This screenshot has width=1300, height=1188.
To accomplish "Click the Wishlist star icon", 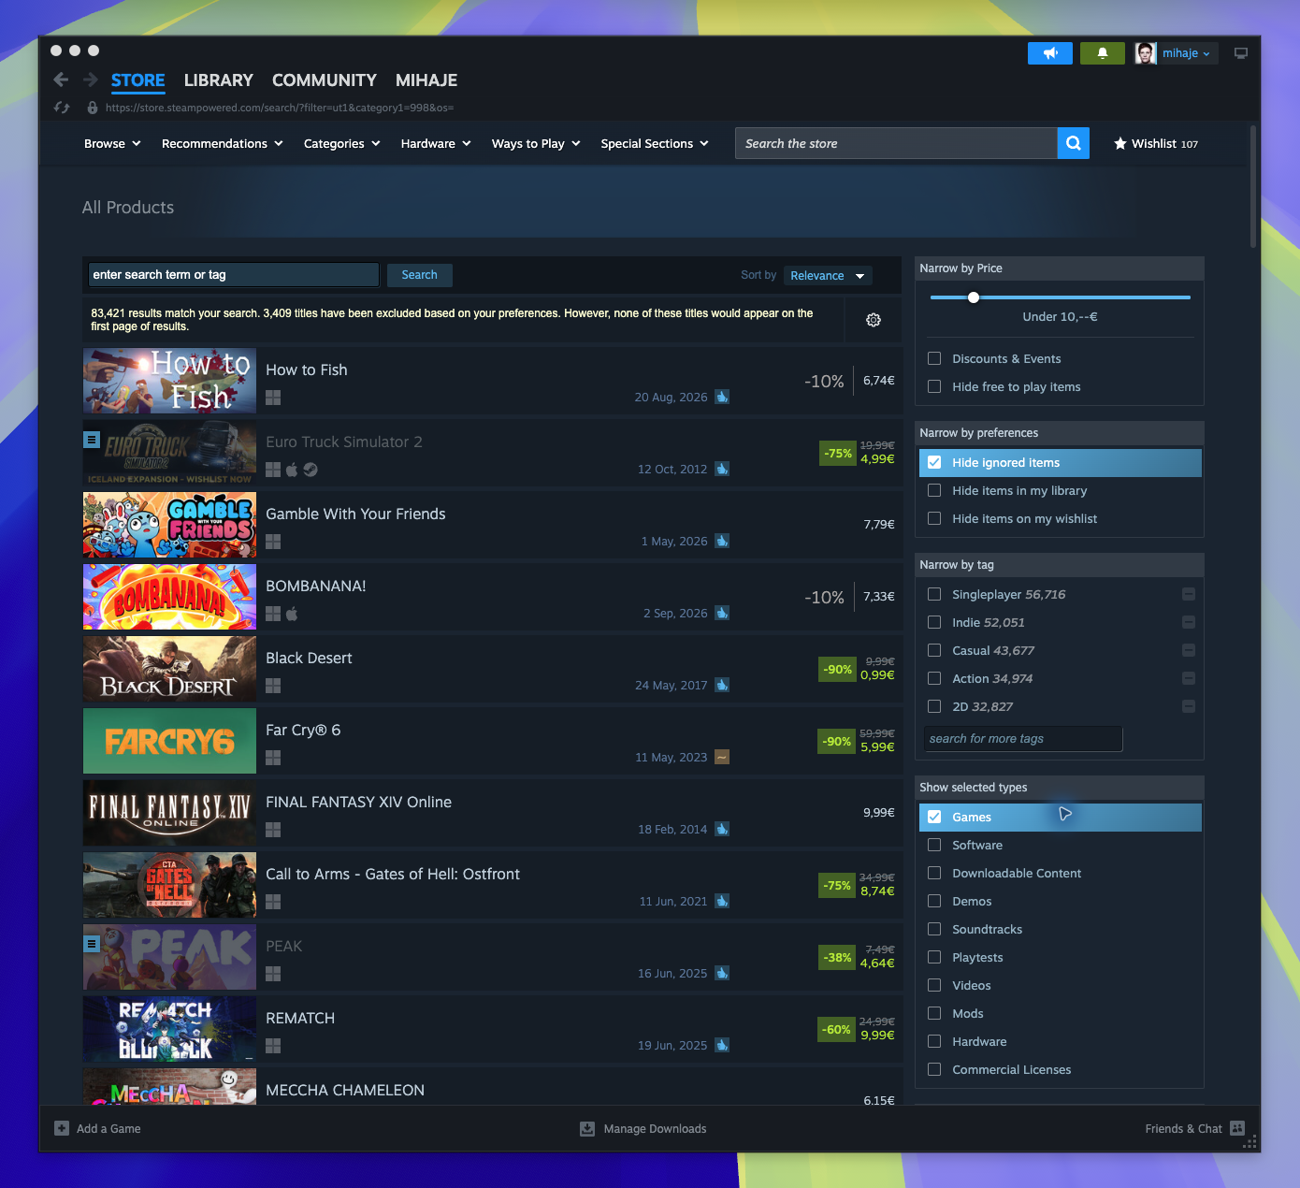I will (1120, 143).
